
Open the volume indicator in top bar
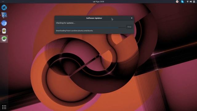coord(191,2)
